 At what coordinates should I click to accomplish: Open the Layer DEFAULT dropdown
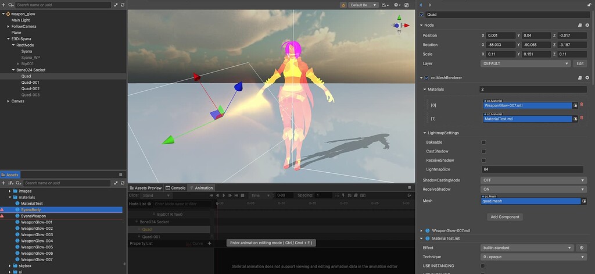(525, 63)
